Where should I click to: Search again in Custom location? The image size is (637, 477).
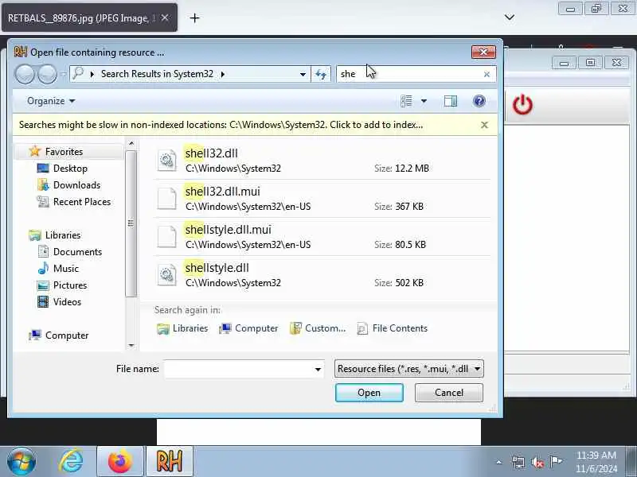click(x=318, y=328)
